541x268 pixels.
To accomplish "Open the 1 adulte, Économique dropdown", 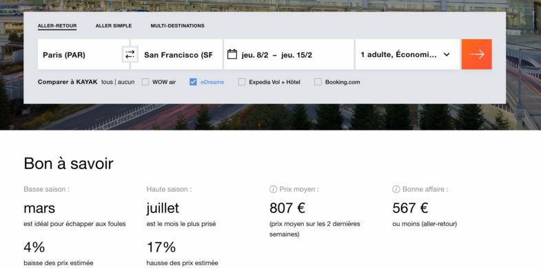I will [x=407, y=54].
